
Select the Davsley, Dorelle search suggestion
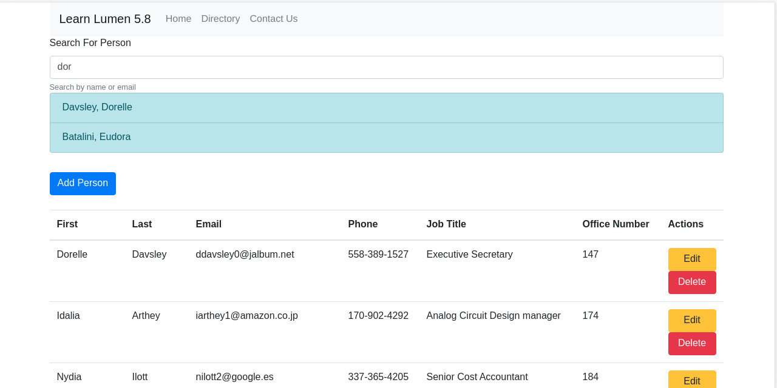[x=97, y=107]
